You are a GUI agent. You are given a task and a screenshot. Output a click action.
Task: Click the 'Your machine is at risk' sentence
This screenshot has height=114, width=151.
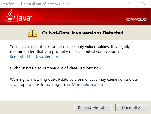(x=70, y=47)
